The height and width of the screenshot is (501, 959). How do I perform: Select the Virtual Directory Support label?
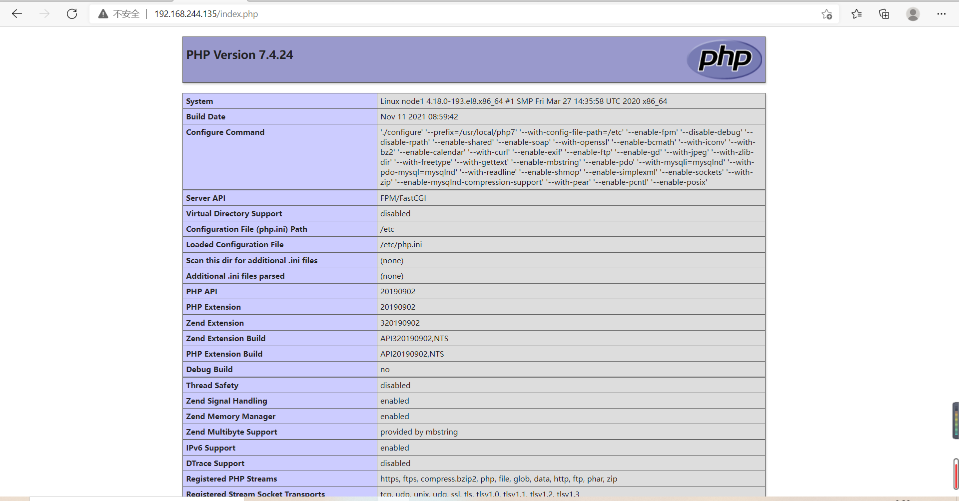pos(234,213)
